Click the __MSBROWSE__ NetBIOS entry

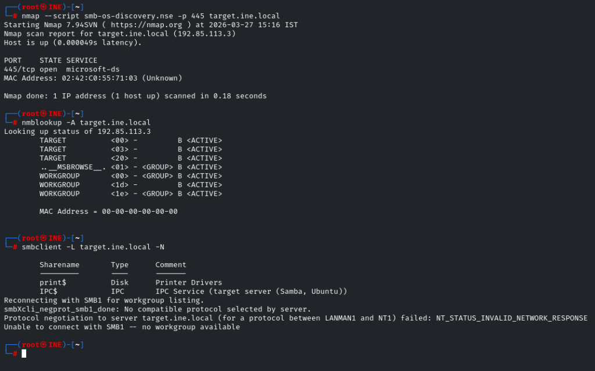73,168
